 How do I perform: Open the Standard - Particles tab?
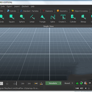(29, 11)
